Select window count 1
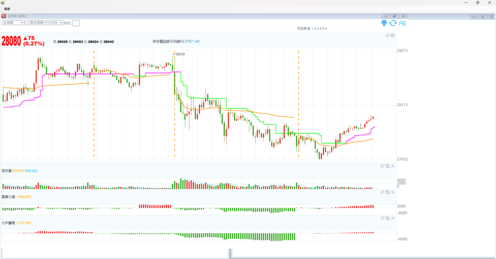Image resolution: width=496 pixels, height=259 pixels. tap(311, 29)
